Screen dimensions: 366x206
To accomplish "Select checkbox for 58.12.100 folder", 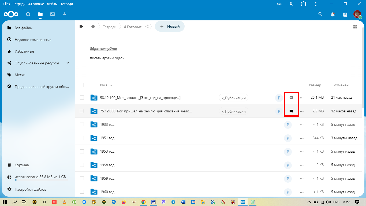I will tap(82, 98).
